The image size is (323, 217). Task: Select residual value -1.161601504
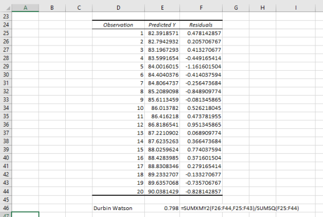201,67
